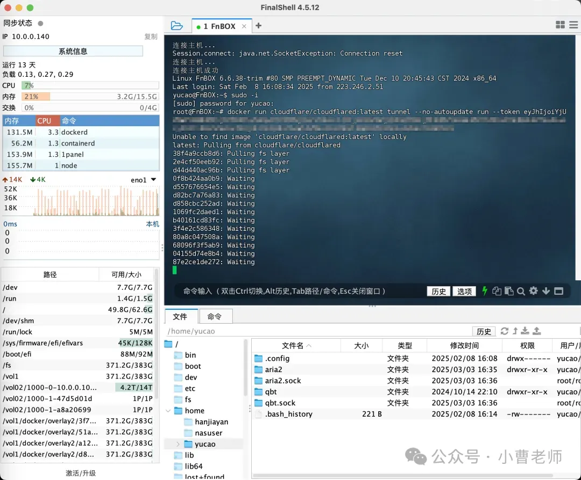Refresh the file list

[504, 331]
